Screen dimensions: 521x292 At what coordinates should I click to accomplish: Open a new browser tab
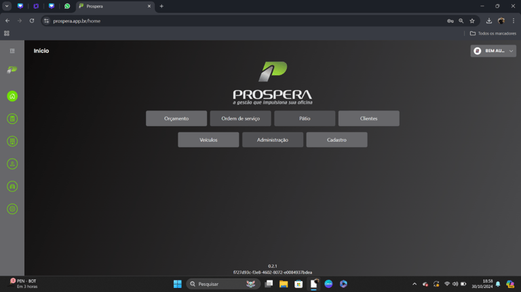pos(161,6)
